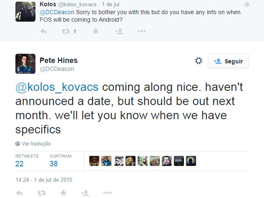
Task: View the 22 retweets list
Action: (27, 161)
